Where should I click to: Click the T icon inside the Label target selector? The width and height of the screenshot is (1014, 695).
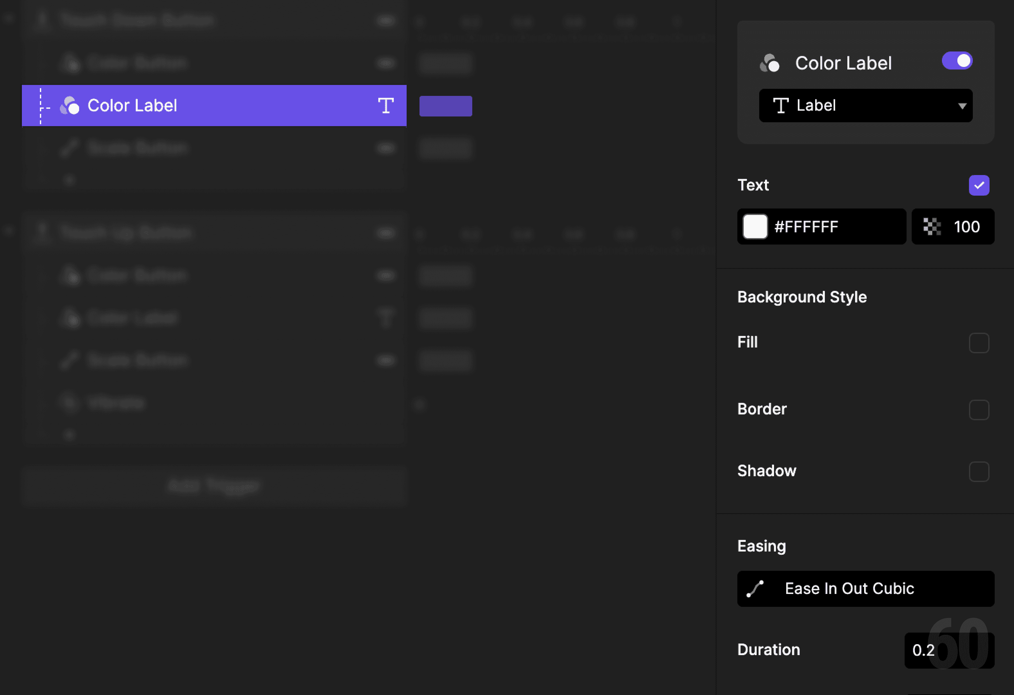[x=781, y=105]
